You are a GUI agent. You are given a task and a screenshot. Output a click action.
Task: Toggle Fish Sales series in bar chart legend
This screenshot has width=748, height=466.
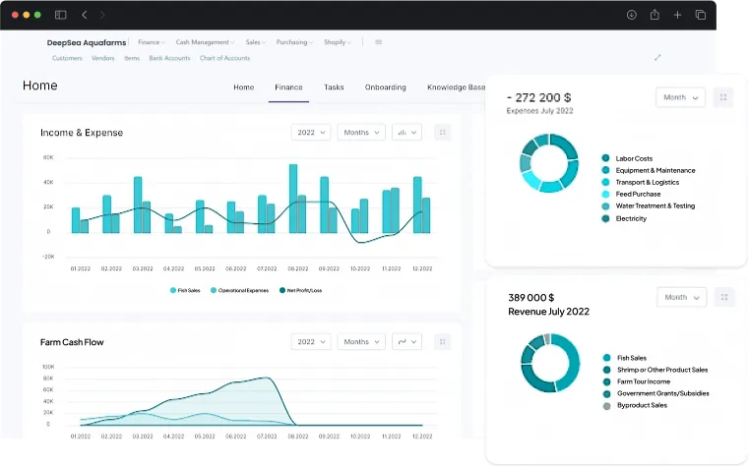(185, 290)
